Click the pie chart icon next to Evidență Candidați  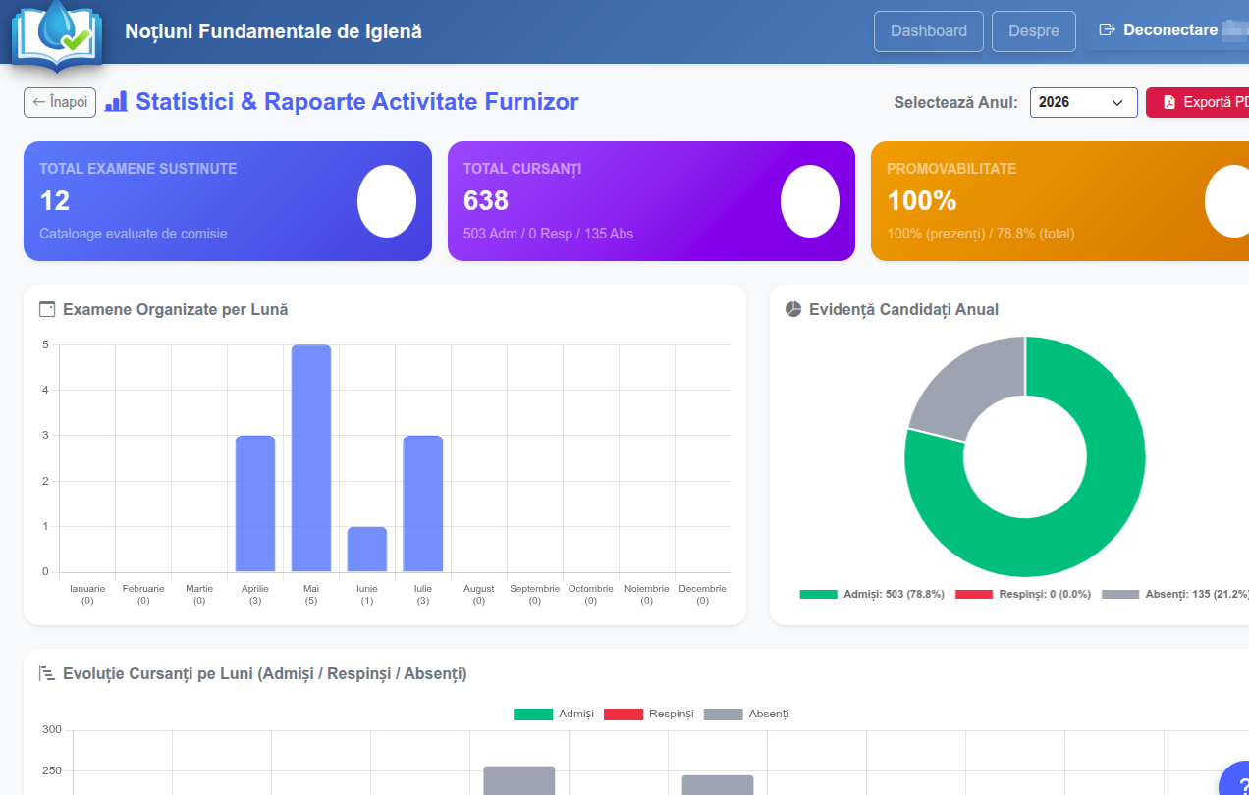(x=793, y=310)
